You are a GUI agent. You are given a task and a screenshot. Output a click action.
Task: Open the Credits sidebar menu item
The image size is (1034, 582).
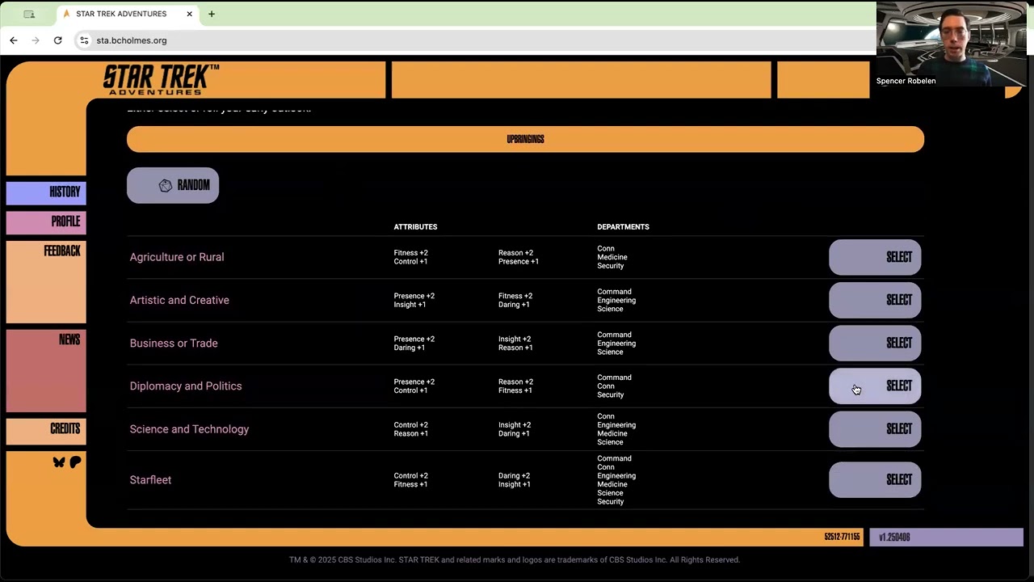coord(46,431)
